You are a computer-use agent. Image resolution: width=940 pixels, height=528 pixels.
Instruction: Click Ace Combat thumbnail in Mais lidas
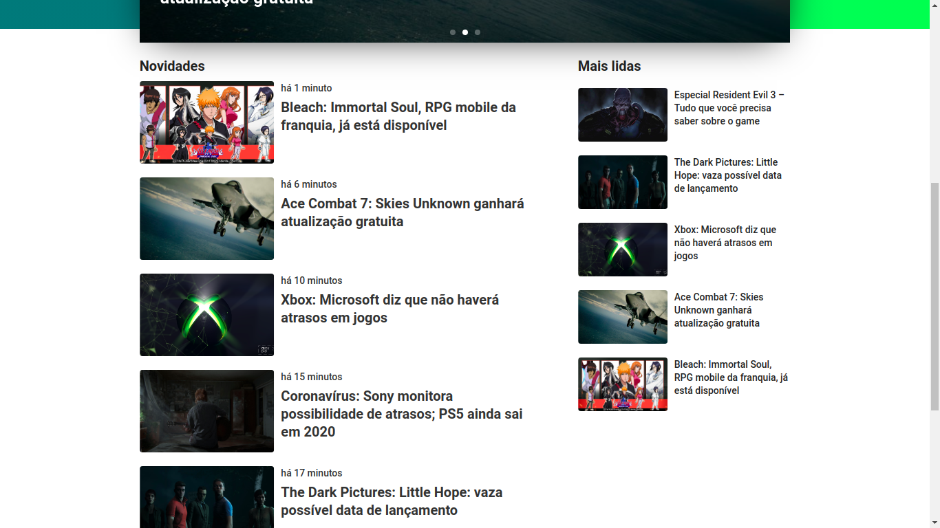(623, 317)
